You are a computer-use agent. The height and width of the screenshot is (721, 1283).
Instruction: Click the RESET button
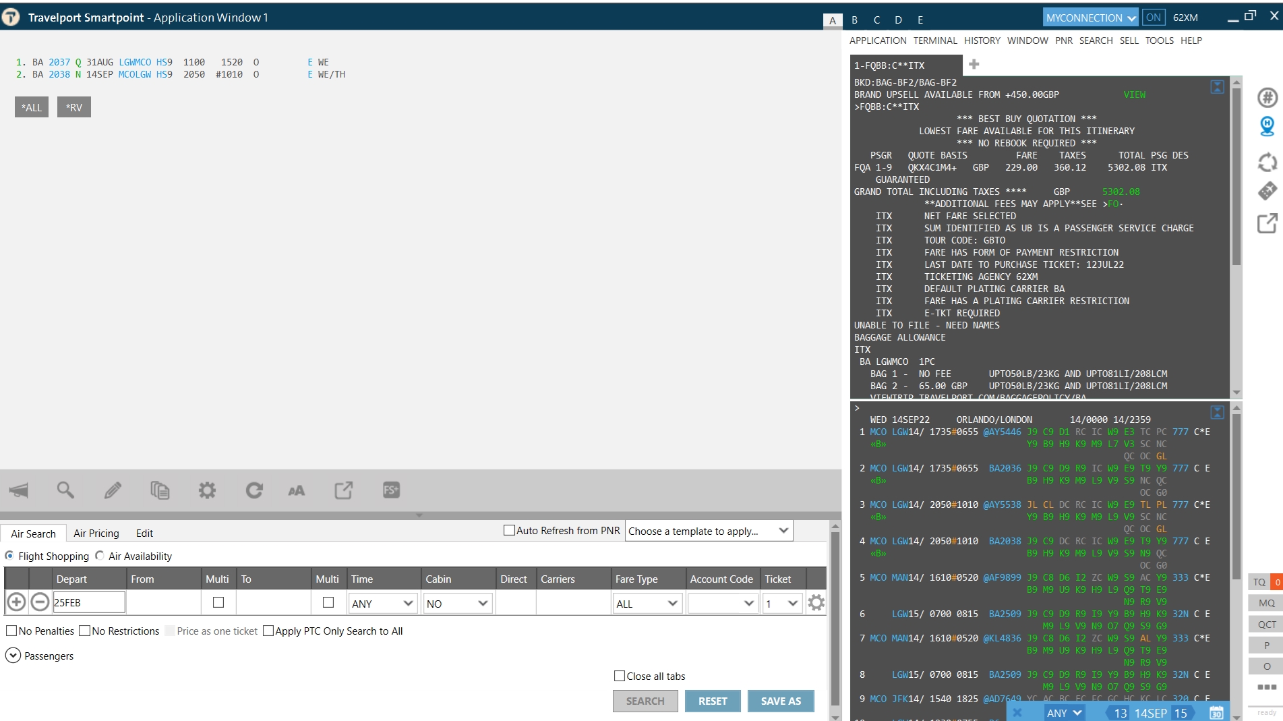(713, 701)
